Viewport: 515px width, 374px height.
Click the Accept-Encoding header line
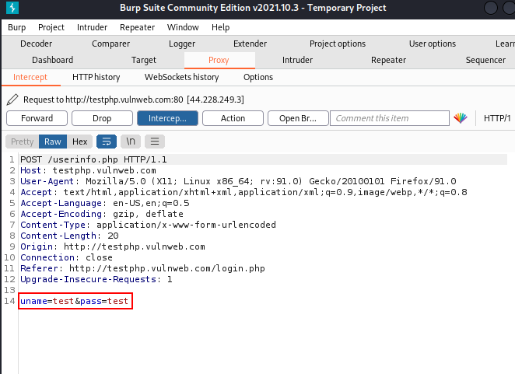pos(102,214)
